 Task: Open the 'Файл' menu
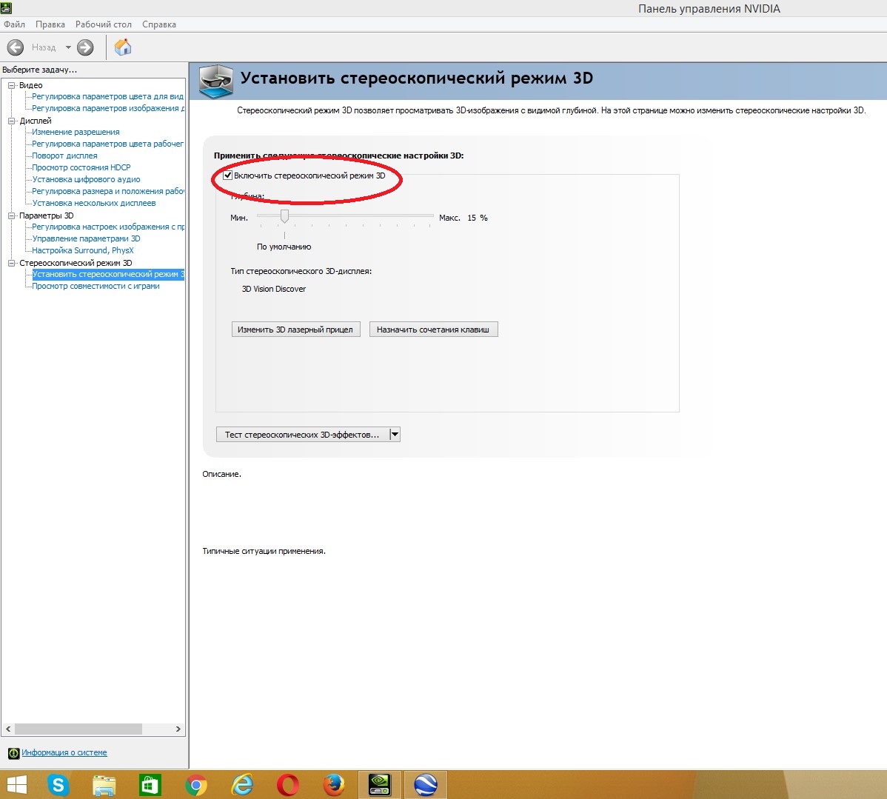pos(14,24)
